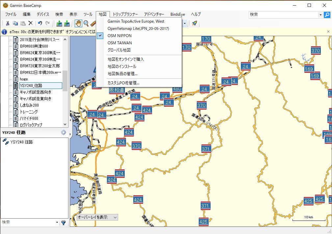Select the hand pan tool
The image size is (332, 234).
[x=78, y=23]
